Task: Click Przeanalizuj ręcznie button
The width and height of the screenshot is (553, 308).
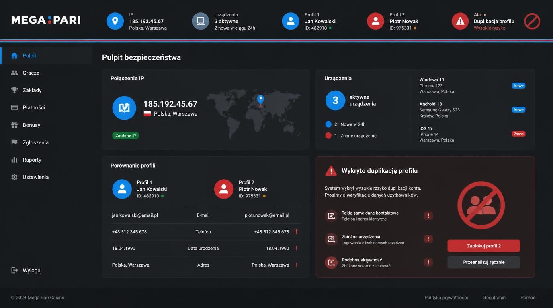Action: click(x=484, y=262)
